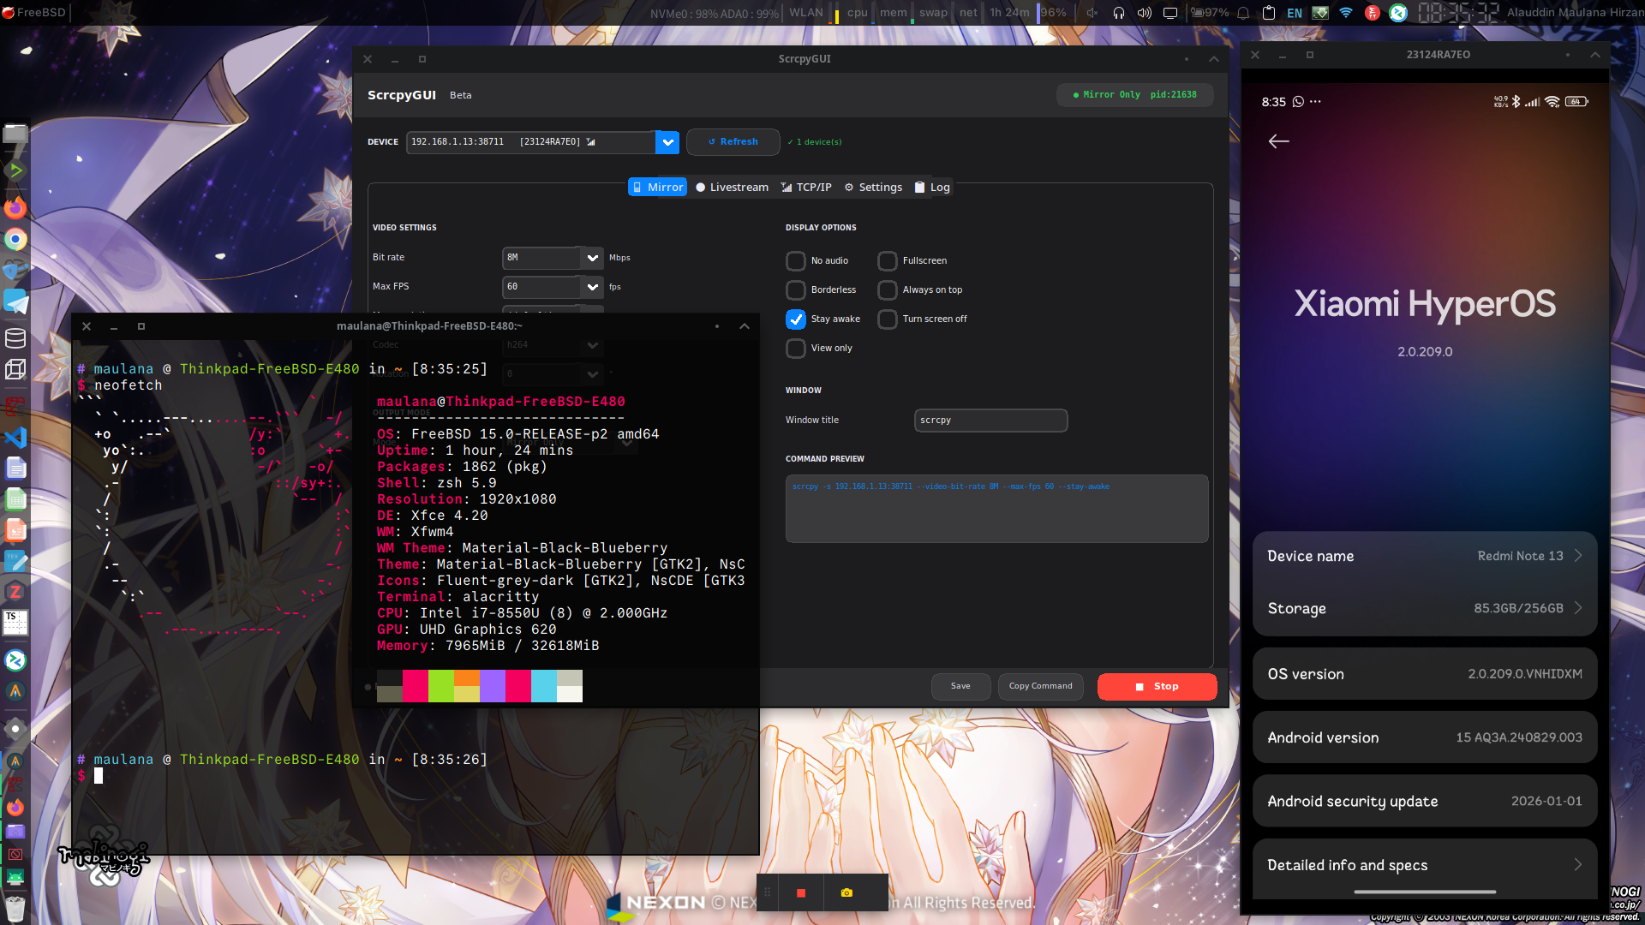Expand the Max FPS dropdown

click(x=592, y=287)
